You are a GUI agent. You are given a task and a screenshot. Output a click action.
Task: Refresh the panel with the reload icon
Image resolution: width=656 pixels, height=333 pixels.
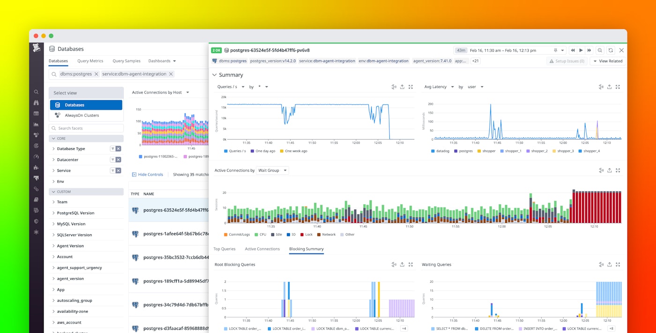[x=611, y=50]
